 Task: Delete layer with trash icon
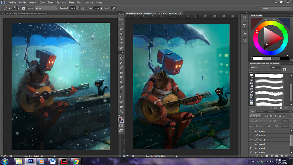[287, 156]
